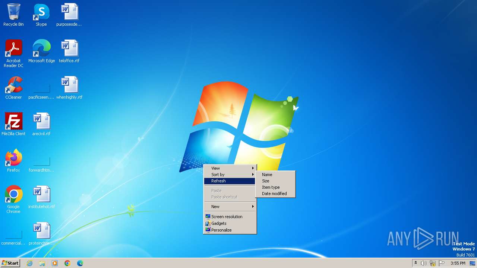Sort desktop icons by Size
This screenshot has height=268, width=477.
click(x=275, y=181)
